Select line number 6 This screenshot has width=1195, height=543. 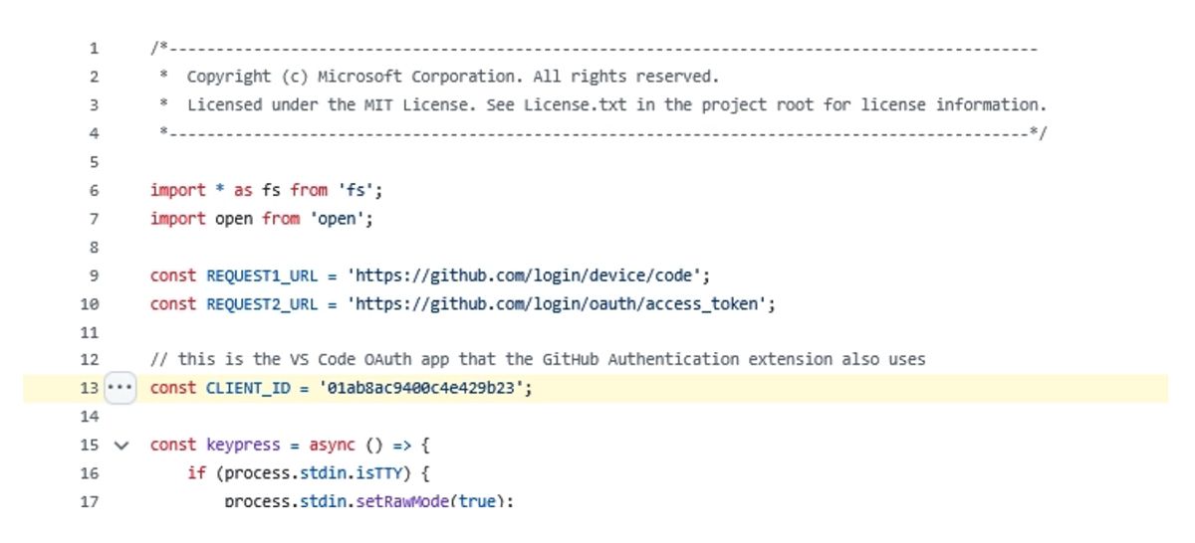point(94,190)
